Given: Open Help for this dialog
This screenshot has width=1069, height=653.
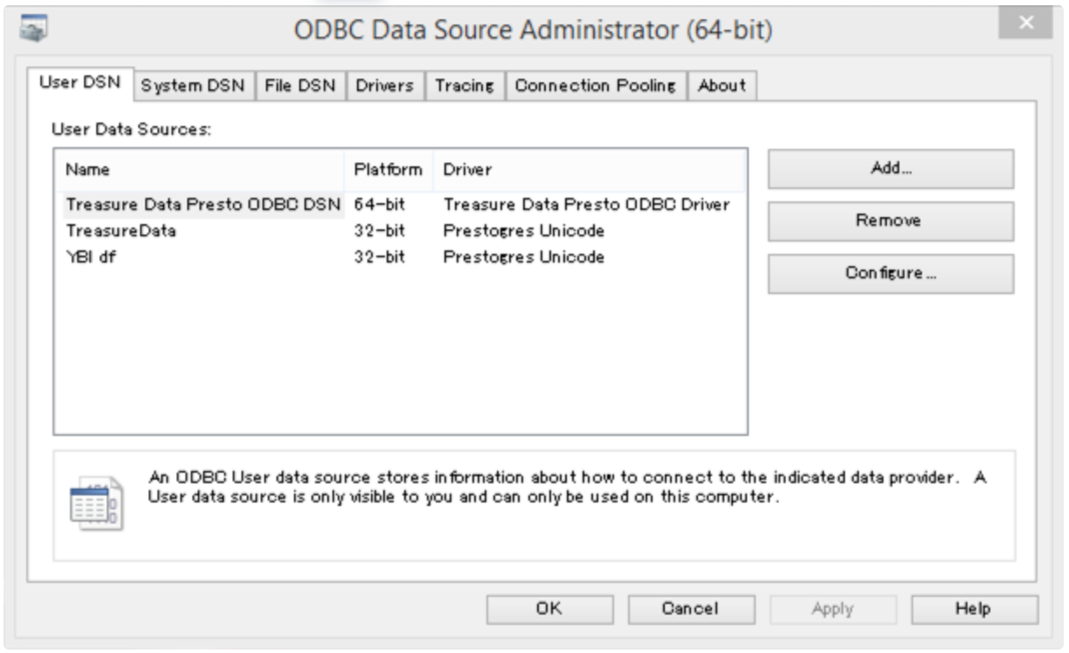Looking at the screenshot, I should click(x=974, y=609).
